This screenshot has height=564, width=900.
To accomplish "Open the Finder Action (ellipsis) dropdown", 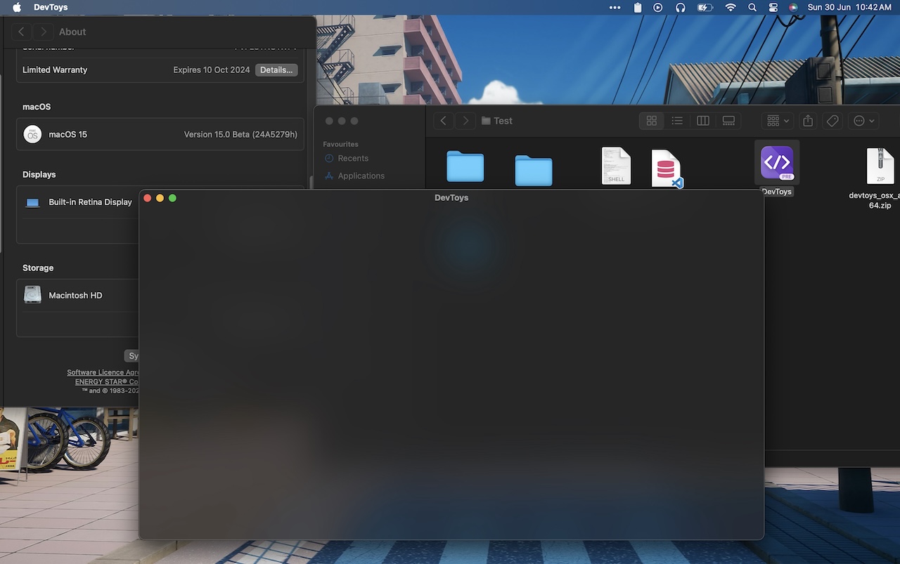I will tap(864, 121).
